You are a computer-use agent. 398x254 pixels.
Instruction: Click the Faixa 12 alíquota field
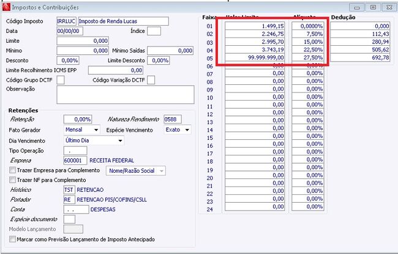[x=308, y=112]
